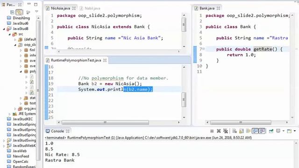This screenshot has width=299, height=168.
Task: Clear the Console output
Action: click(235, 131)
